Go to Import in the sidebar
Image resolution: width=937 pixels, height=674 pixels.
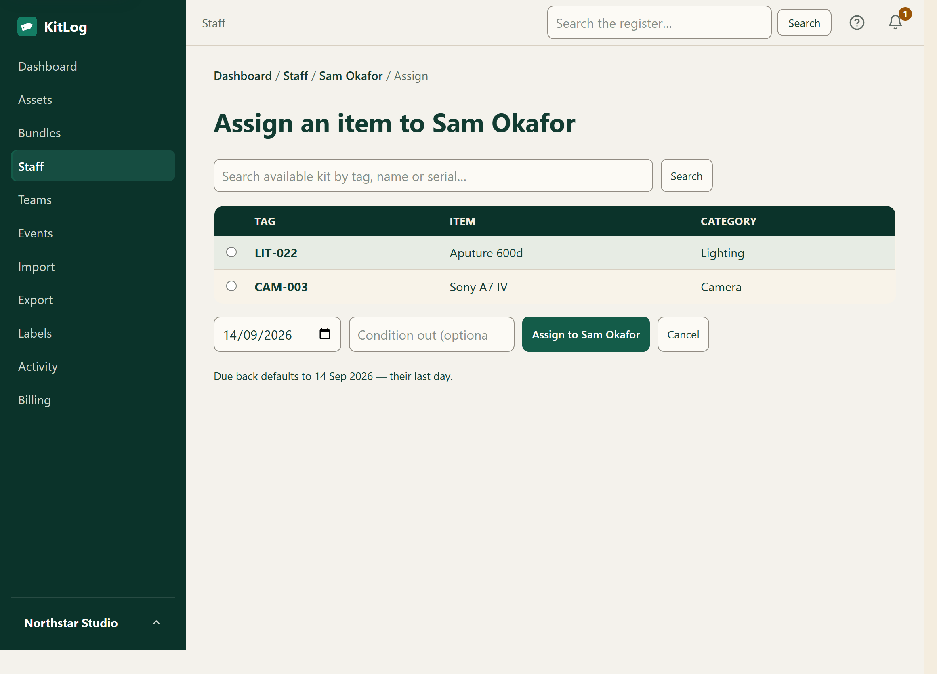tap(93, 267)
